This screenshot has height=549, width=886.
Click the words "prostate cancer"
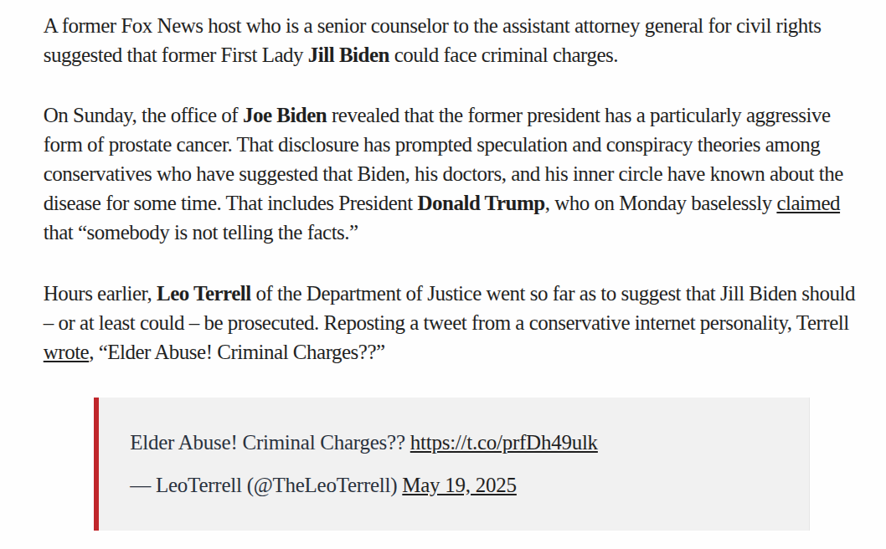pos(169,145)
